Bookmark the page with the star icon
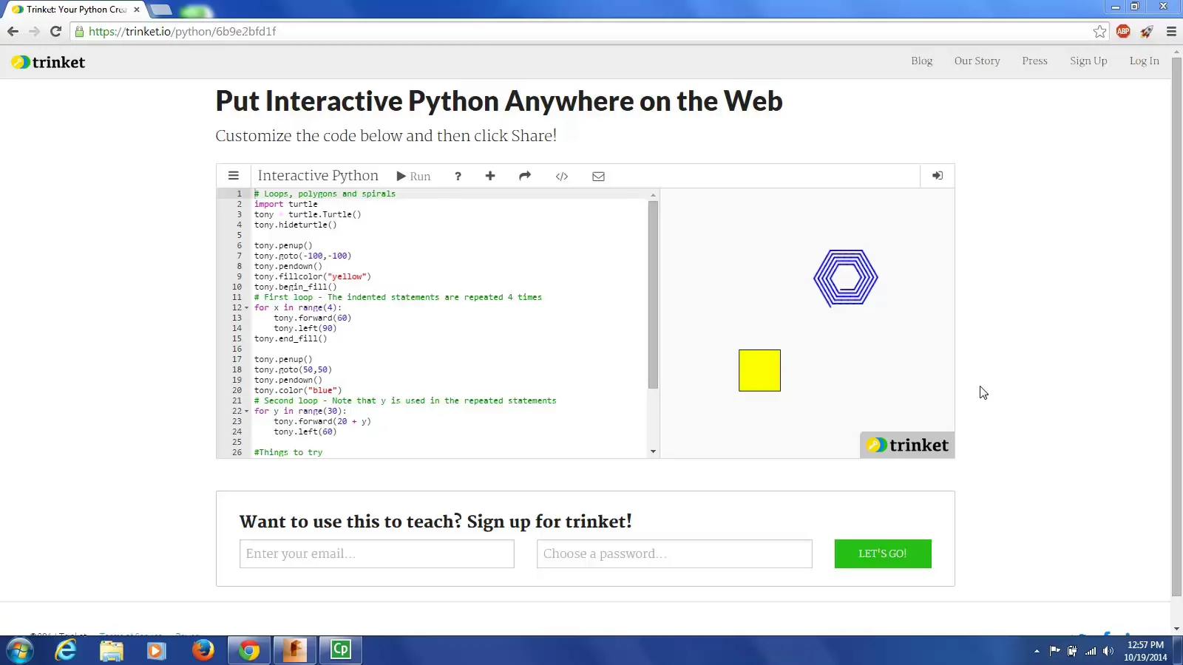The image size is (1183, 665). [x=1099, y=32]
